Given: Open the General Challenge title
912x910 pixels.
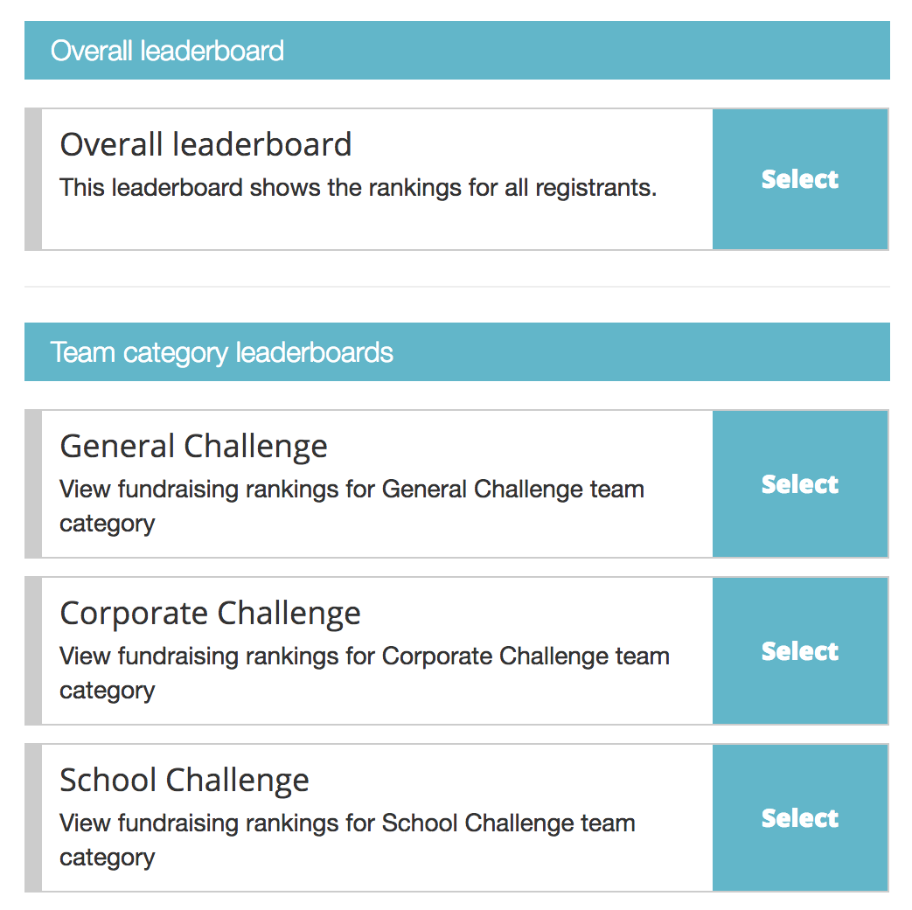Looking at the screenshot, I should coord(193,446).
